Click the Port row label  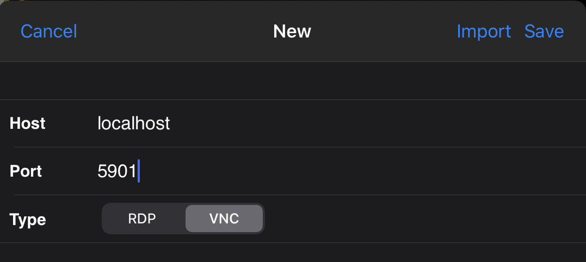(26, 171)
